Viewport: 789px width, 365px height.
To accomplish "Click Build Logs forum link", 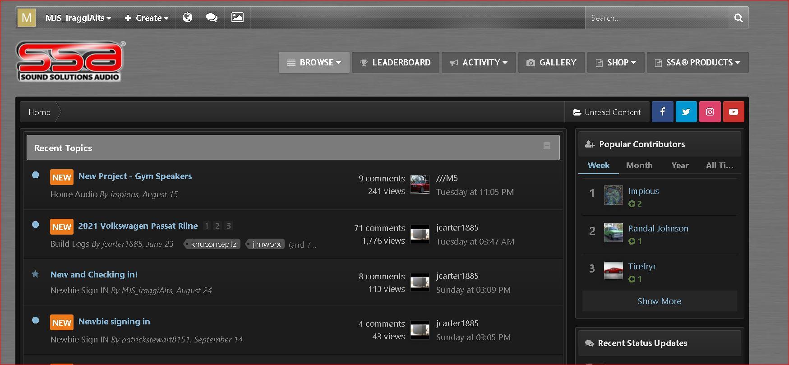I will tap(70, 244).
